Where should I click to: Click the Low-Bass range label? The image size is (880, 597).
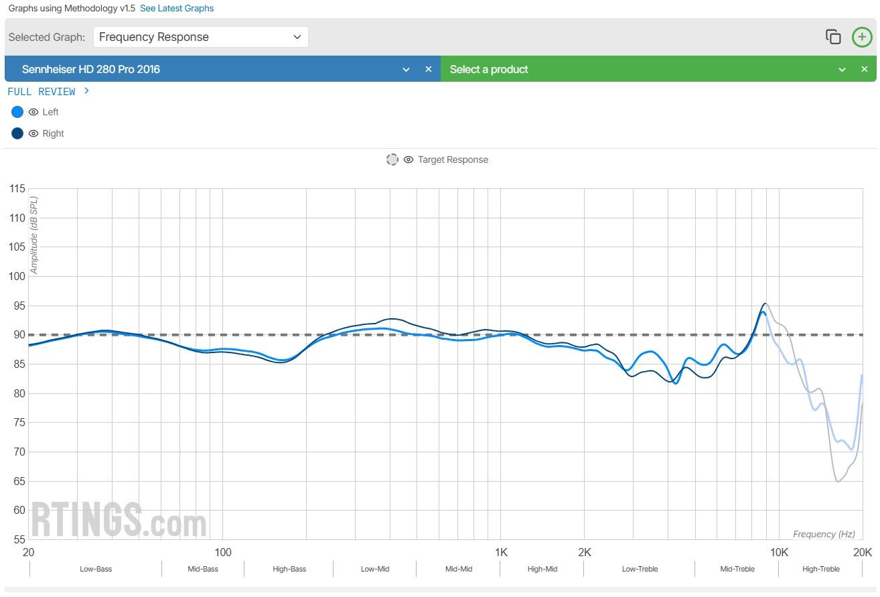[x=96, y=569]
